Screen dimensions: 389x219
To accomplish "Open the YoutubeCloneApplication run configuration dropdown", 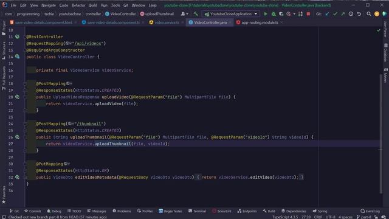I will point(231,14).
